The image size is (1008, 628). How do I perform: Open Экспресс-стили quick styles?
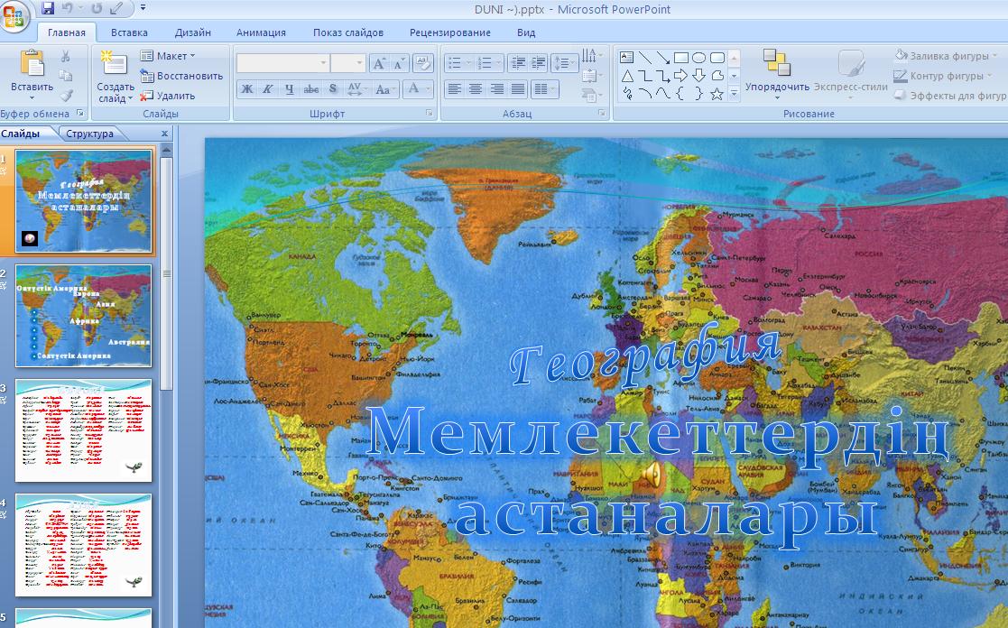(x=850, y=74)
